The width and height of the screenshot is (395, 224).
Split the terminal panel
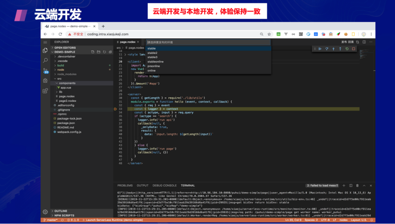click(x=351, y=186)
